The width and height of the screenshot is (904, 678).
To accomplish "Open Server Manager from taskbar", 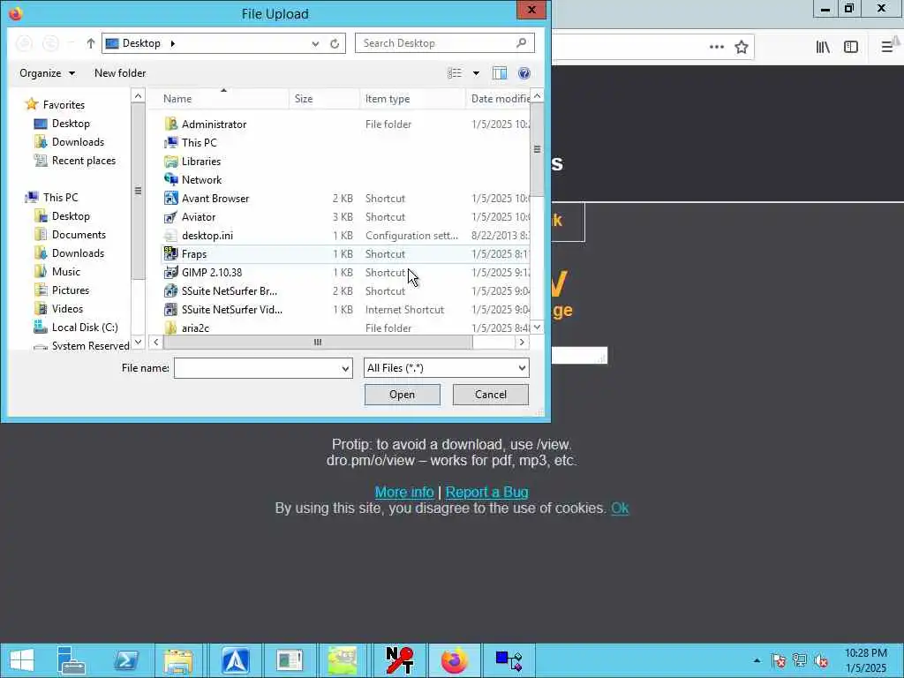I will point(72,660).
